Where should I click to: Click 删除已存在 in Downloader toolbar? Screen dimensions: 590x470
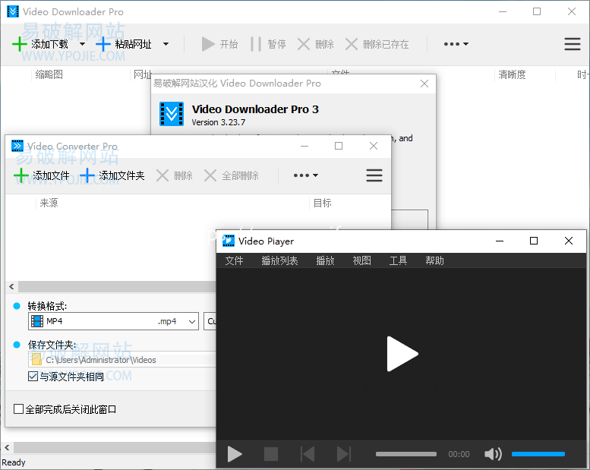coord(377,44)
